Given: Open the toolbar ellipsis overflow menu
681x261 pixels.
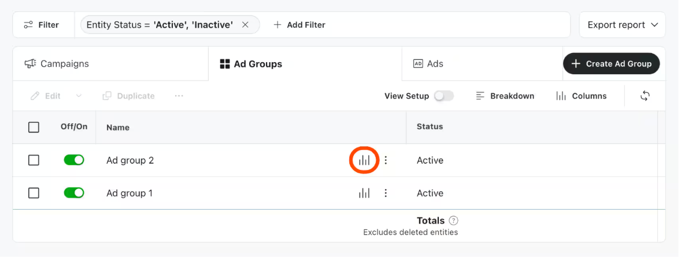Looking at the screenshot, I should point(179,96).
